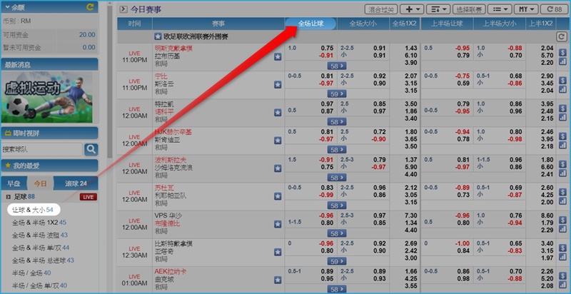Open dollar-sign icon for 波利斯拉夫 match
Screen dimensions: 571x294
pos(562,164)
